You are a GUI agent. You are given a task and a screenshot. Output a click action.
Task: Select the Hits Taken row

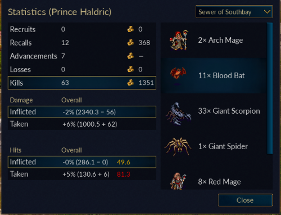coord(82,174)
